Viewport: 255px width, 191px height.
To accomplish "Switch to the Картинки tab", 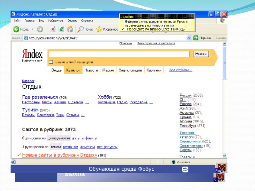I will pos(154,70).
